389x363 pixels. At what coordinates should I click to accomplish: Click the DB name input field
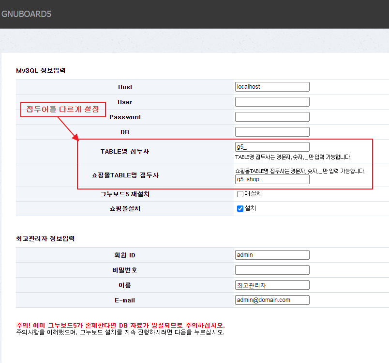tap(272, 132)
